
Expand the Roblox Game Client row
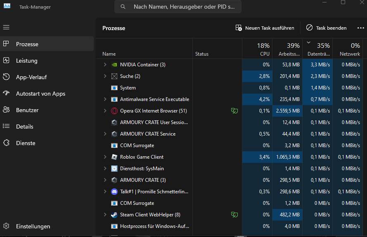[x=105, y=157]
